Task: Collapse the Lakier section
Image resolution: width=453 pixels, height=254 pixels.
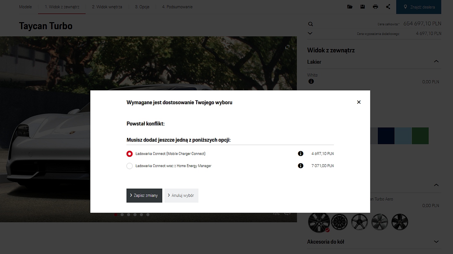Action: pyautogui.click(x=436, y=61)
